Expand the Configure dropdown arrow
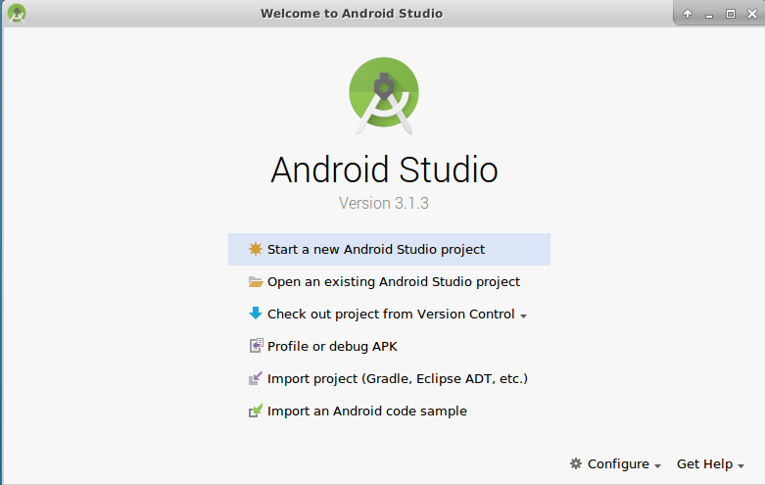The height and width of the screenshot is (485, 765). coord(657,466)
